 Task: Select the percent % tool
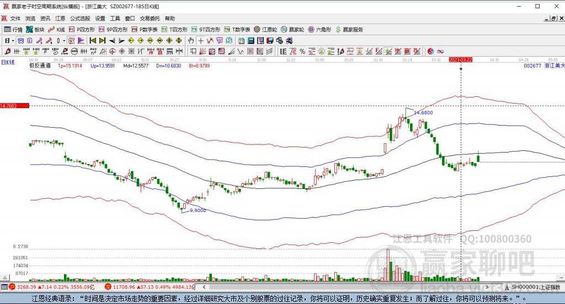click(x=302, y=51)
